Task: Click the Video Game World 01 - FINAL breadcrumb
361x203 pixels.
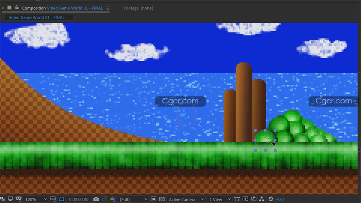Action: 37,18
